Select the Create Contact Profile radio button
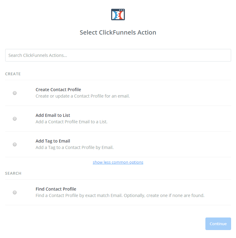This screenshot has height=238, width=236. [15, 93]
